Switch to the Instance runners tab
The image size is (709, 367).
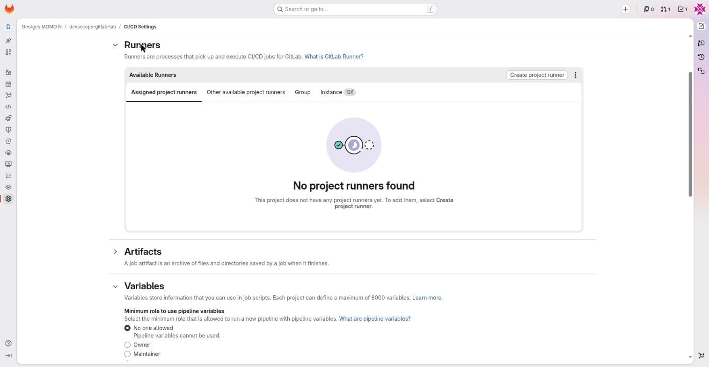[x=338, y=92]
